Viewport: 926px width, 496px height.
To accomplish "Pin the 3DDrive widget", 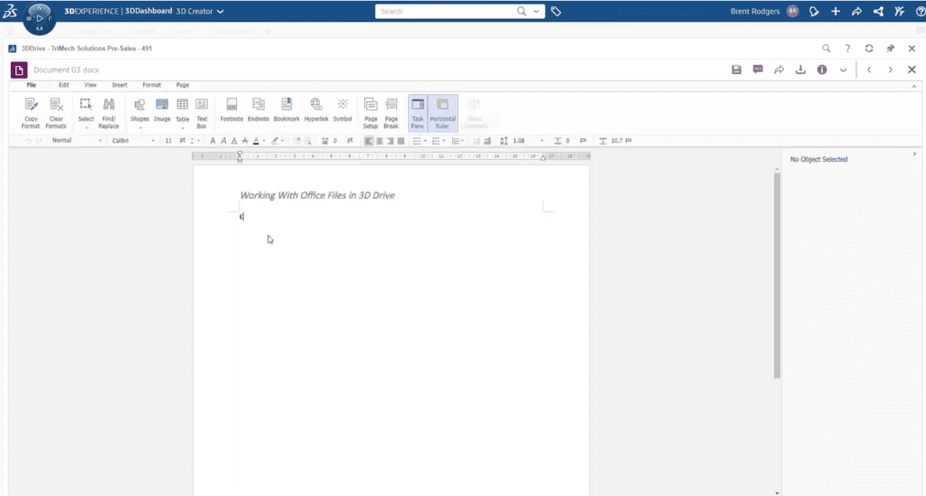I will [x=890, y=49].
